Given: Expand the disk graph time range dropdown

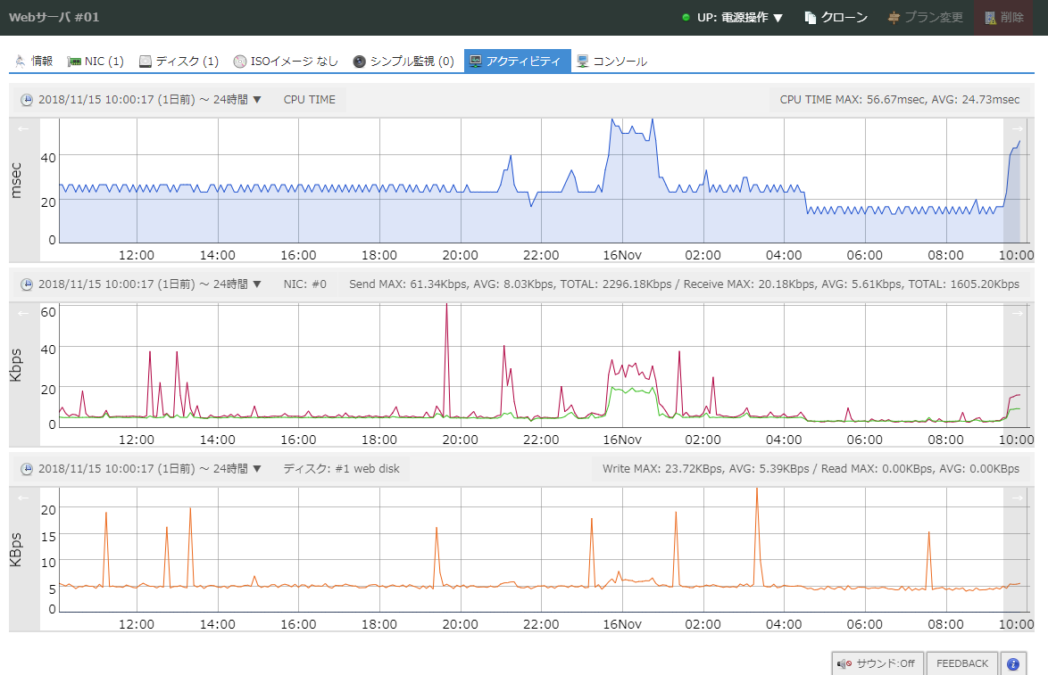Looking at the screenshot, I should (149, 469).
